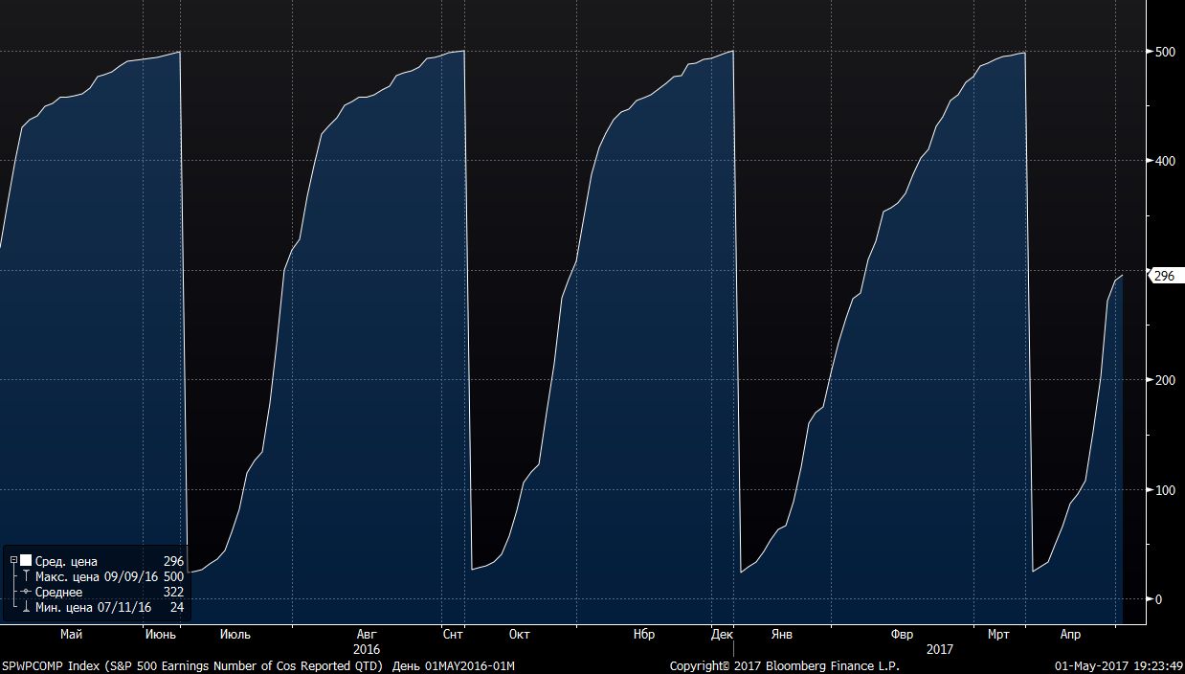Click the 2016 year label on x-axis
The height and width of the screenshot is (674, 1185).
(367, 649)
